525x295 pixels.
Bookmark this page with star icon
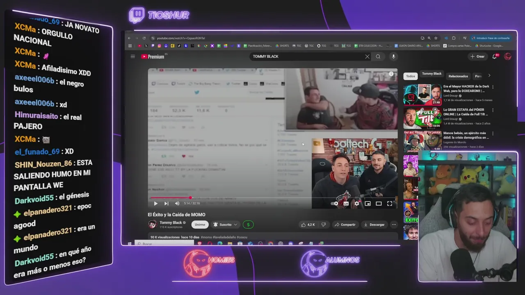click(436, 38)
